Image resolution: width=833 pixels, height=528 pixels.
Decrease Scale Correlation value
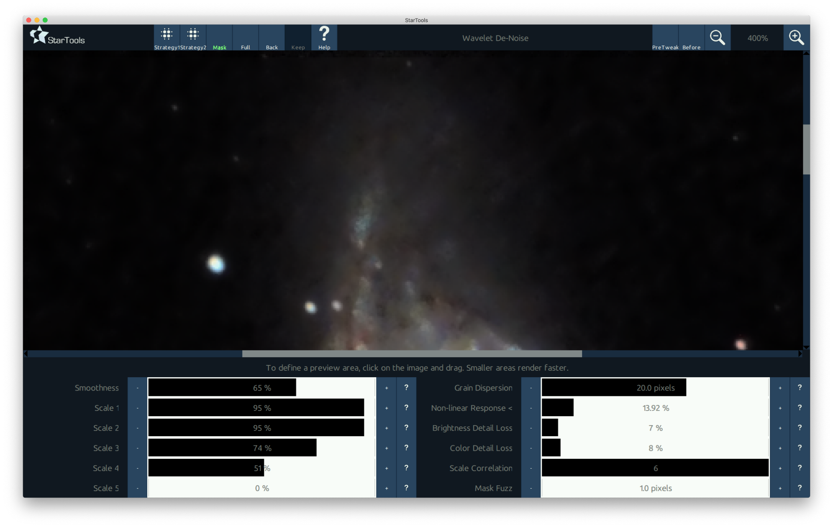(531, 468)
